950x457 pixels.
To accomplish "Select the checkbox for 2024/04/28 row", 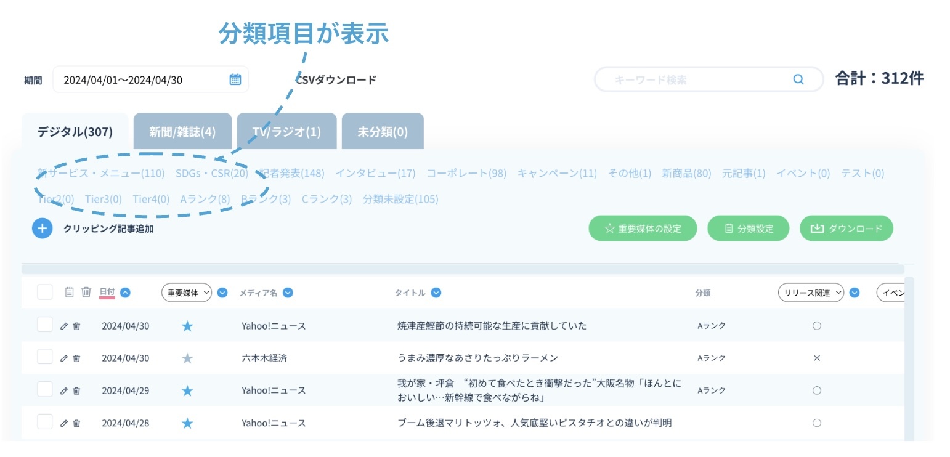I will [45, 422].
